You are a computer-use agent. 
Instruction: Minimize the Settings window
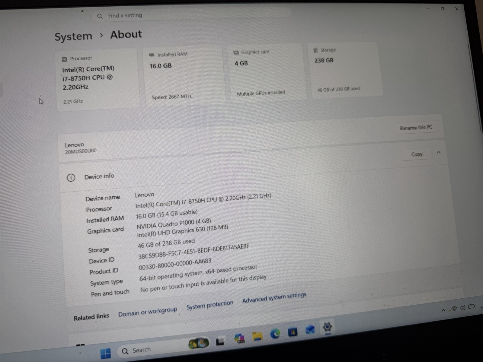[x=428, y=9]
